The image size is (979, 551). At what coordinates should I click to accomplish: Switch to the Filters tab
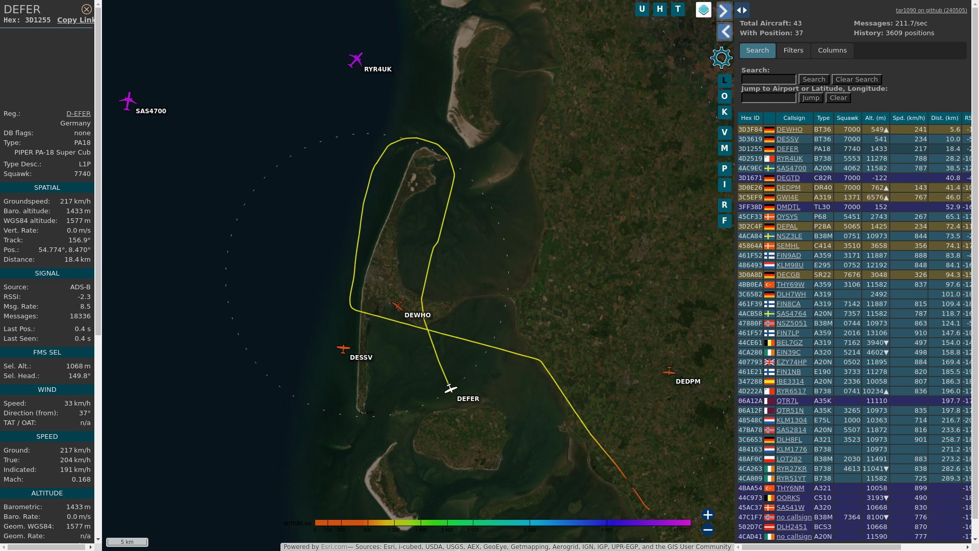pos(793,51)
